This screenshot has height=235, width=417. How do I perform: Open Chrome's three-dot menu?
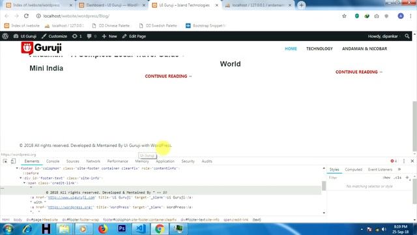coord(410,16)
